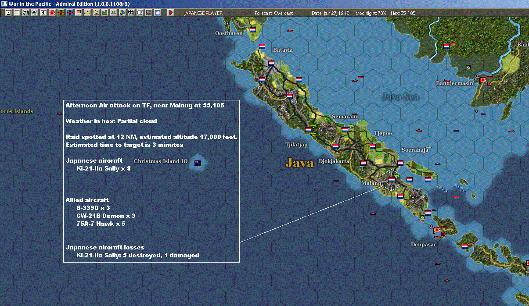
Task: Click the Java Sea map label
Action: click(x=400, y=96)
